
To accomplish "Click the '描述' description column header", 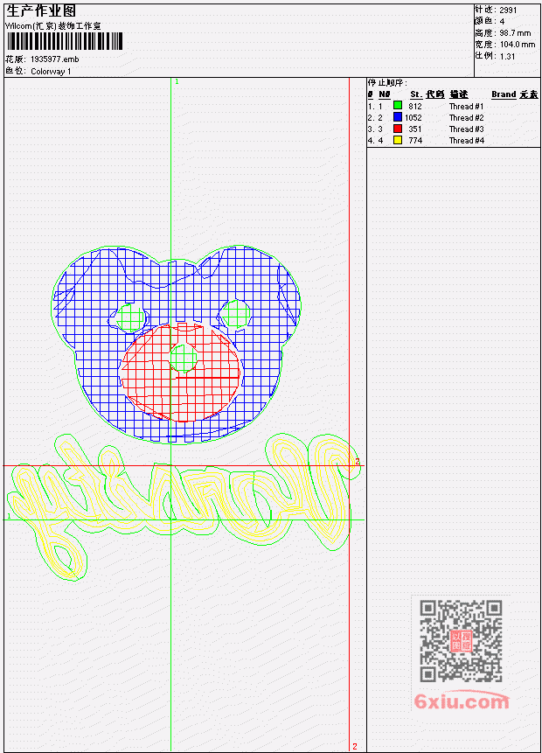I will click(458, 94).
